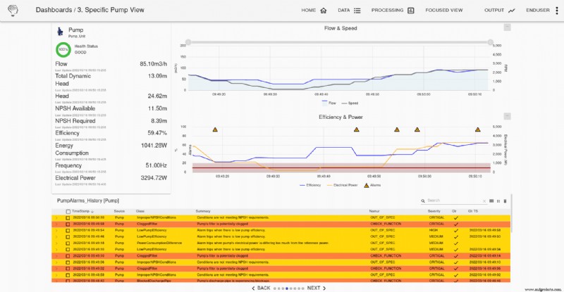The image size is (564, 292).
Task: Expand the 09:49:54 LowPumpEfficiency alarm row
Action: [x=56, y=231]
